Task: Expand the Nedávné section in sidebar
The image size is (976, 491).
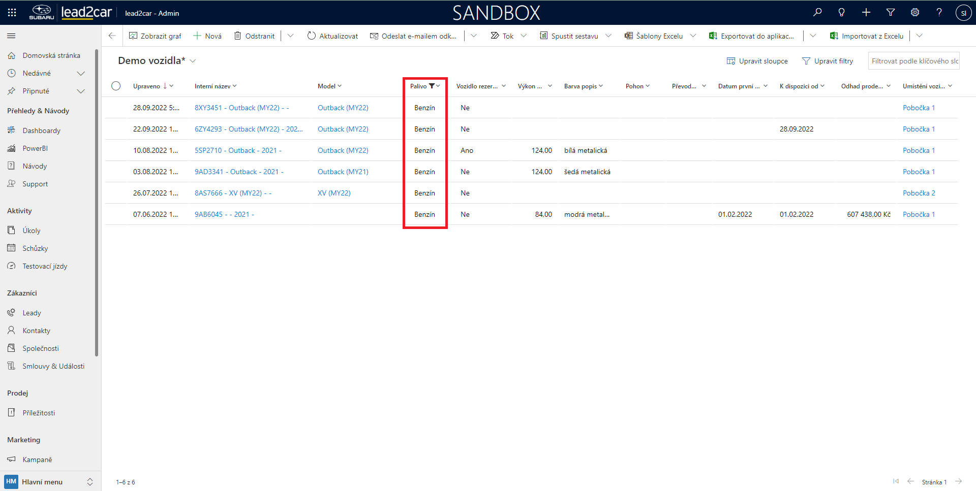Action: click(x=80, y=74)
